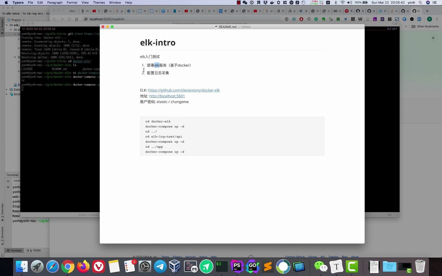This screenshot has width=442, height=276.
Task: Open the Trash in the Dock
Action: click(420, 267)
